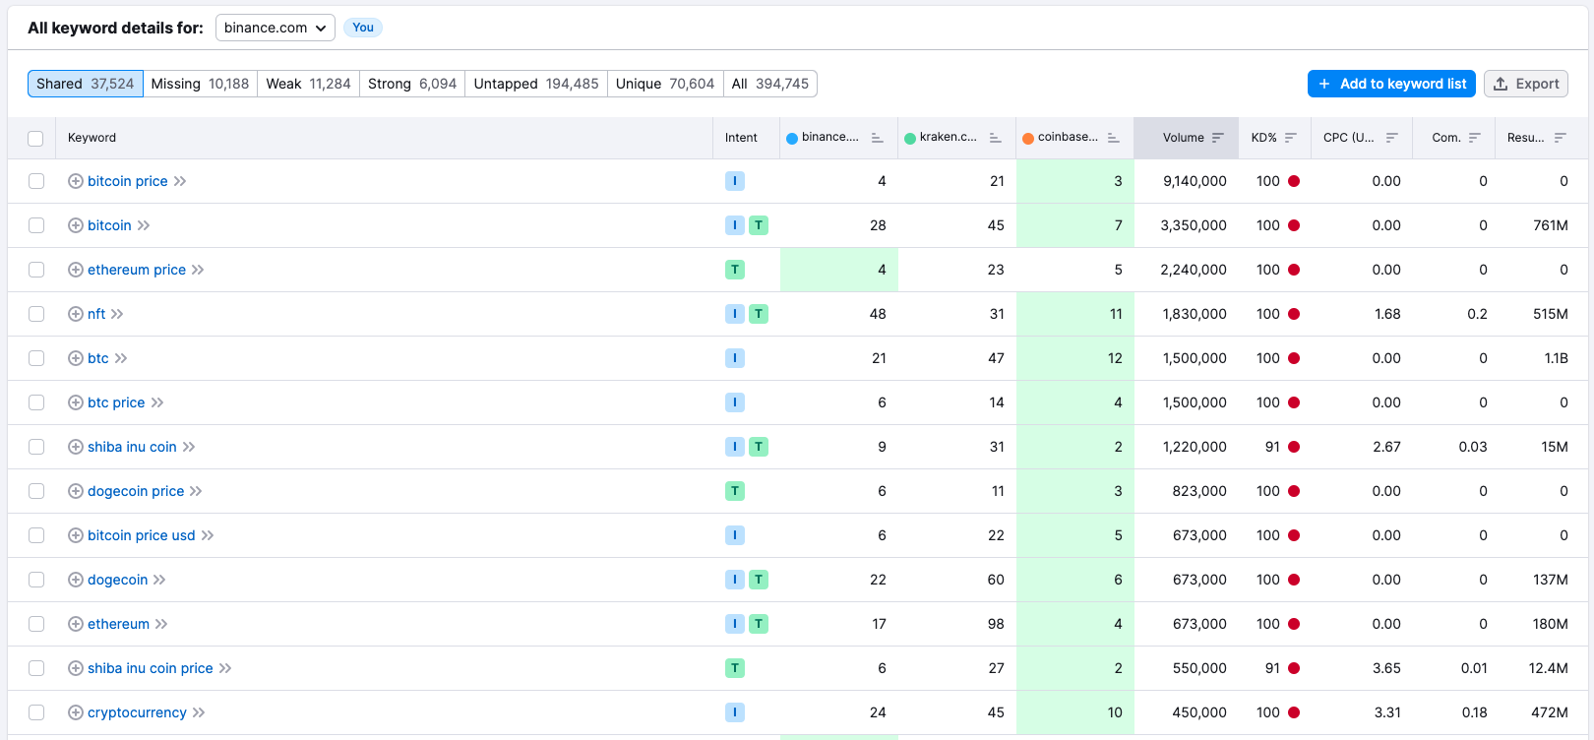Click the Keyword column header
Screen dimensions: 1594x740
(x=92, y=138)
